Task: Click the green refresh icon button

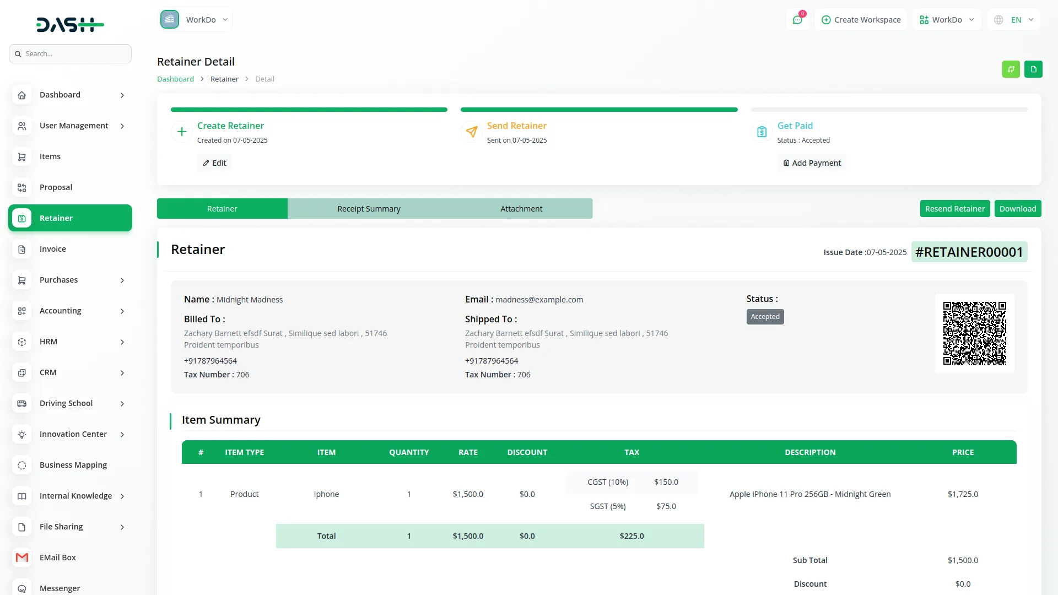Action: pyautogui.click(x=1011, y=69)
